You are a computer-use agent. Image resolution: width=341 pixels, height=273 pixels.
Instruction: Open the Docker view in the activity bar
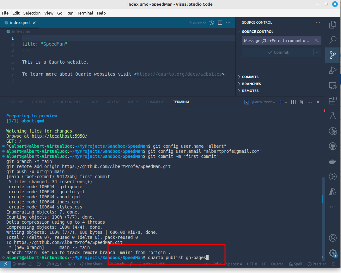332,162
